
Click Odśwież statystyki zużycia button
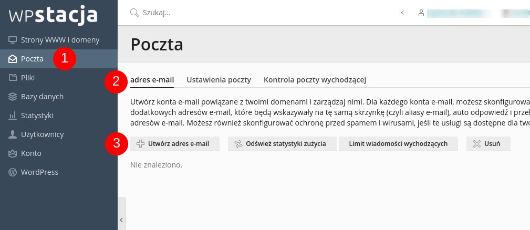tap(282, 144)
